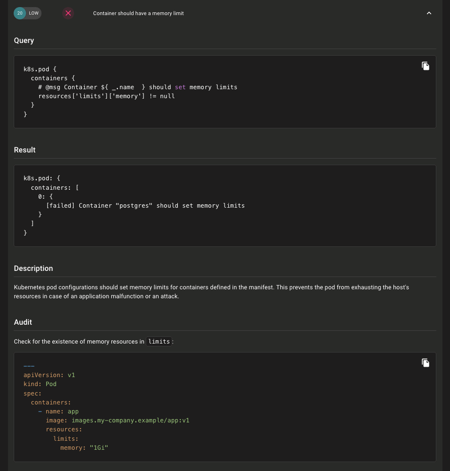The width and height of the screenshot is (450, 471).
Task: Click the inline 'limits' code chip
Action: tap(159, 342)
